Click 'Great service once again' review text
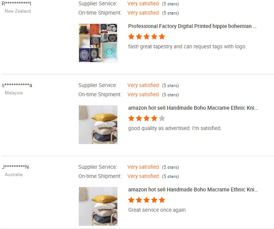Screen dimensions: 274x229 point(157,210)
